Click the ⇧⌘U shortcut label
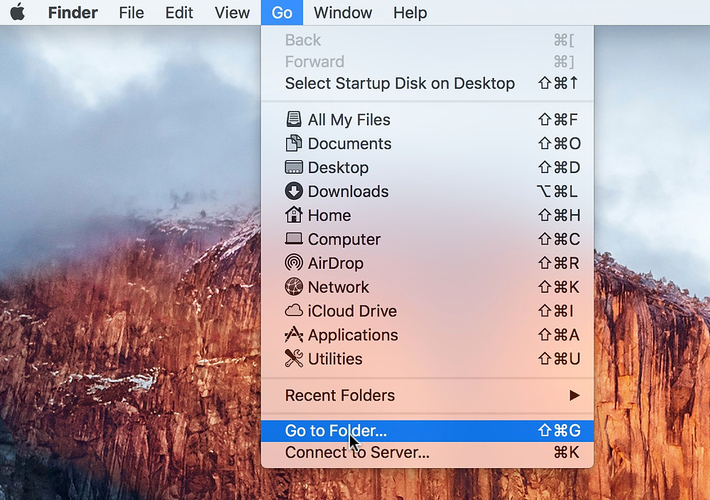Image resolution: width=710 pixels, height=500 pixels. (x=559, y=360)
